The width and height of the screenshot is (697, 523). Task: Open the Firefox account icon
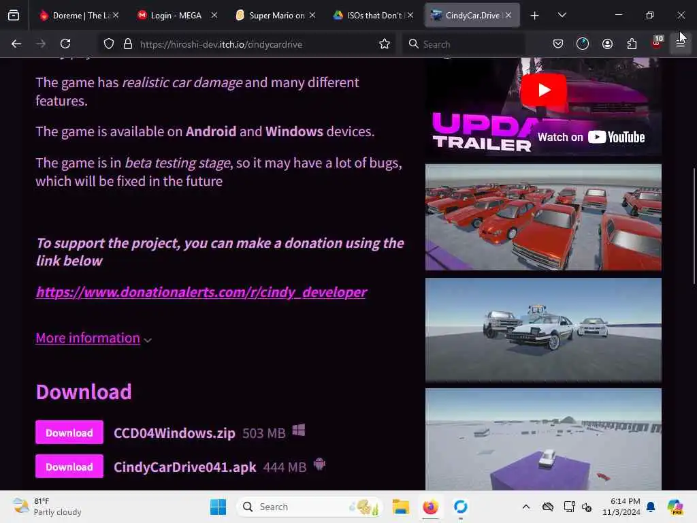(x=607, y=44)
